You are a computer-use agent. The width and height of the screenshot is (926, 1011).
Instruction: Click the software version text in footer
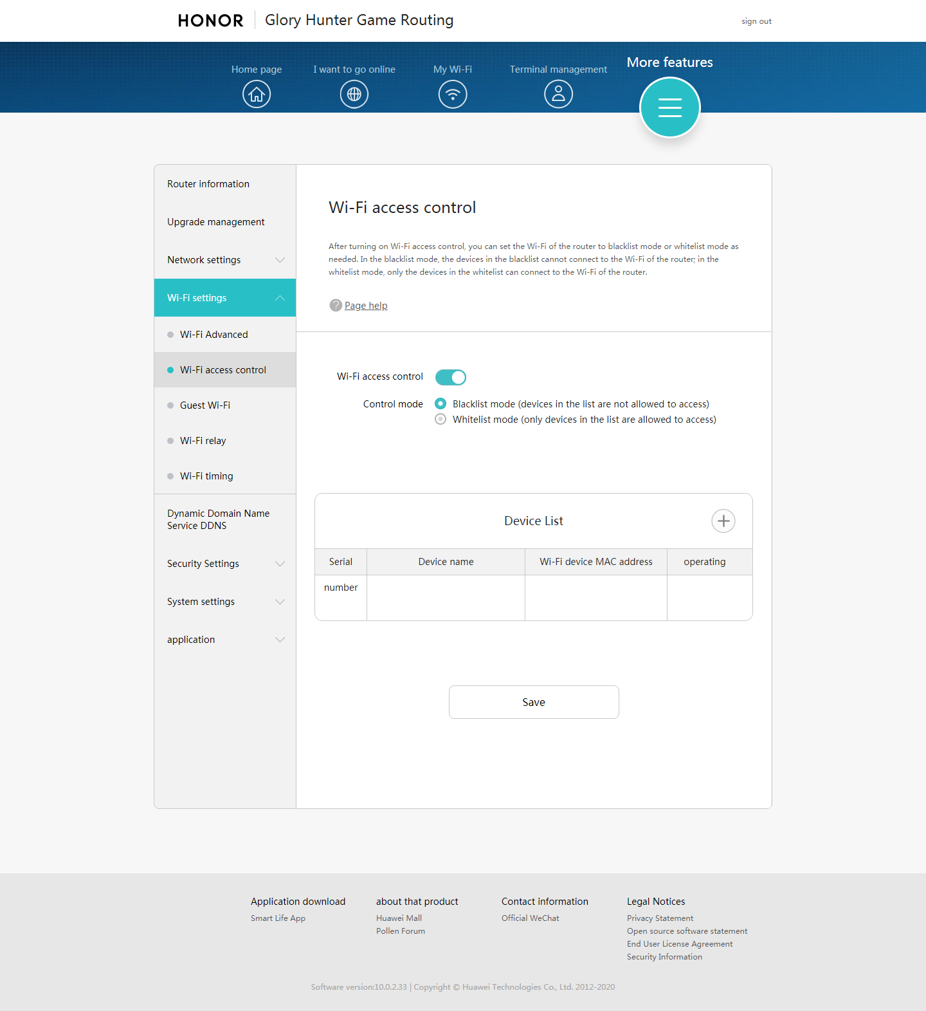point(359,987)
